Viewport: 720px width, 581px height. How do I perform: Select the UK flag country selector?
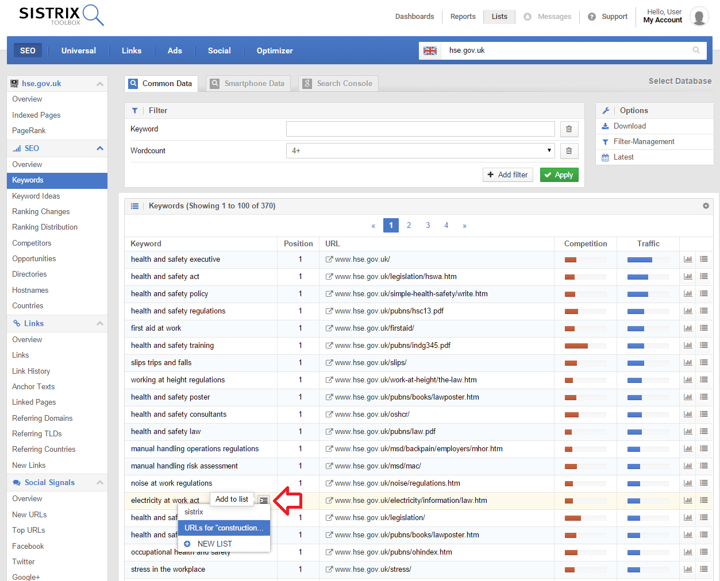[x=430, y=51]
